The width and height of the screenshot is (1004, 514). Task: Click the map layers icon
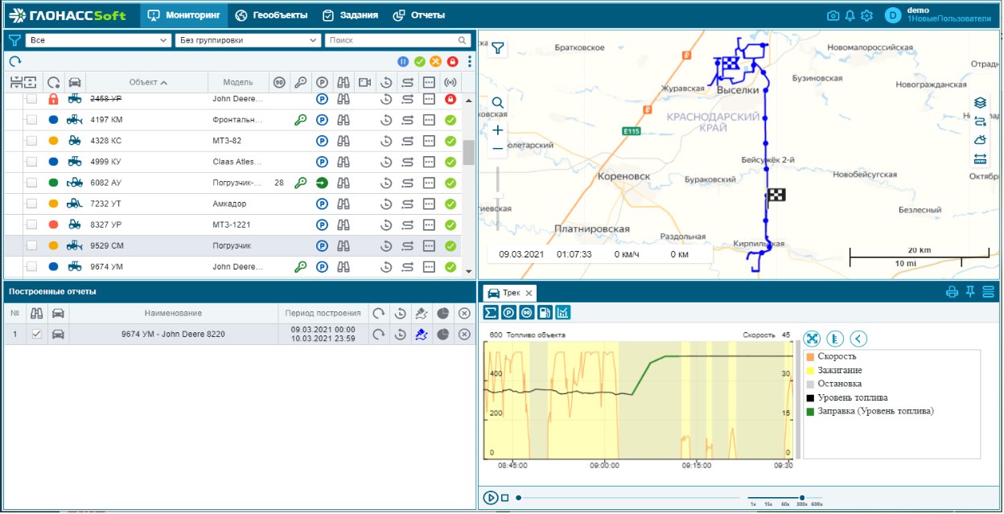point(980,103)
